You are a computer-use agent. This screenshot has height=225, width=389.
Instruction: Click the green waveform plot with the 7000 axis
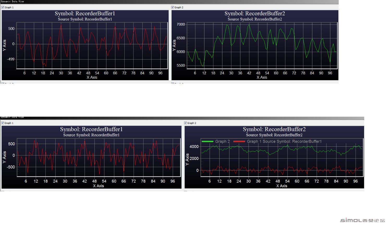click(262, 46)
